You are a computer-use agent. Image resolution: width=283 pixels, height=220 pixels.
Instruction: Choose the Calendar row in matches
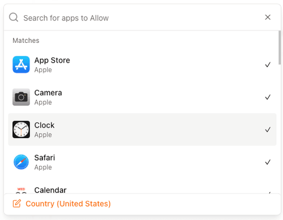coord(142,189)
